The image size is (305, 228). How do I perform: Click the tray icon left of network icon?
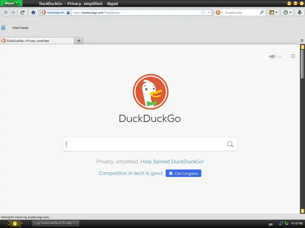281,224
